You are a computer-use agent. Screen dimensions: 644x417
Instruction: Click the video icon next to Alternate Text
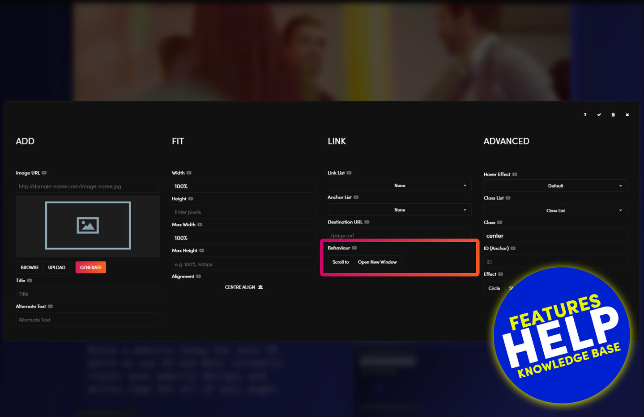tap(51, 307)
